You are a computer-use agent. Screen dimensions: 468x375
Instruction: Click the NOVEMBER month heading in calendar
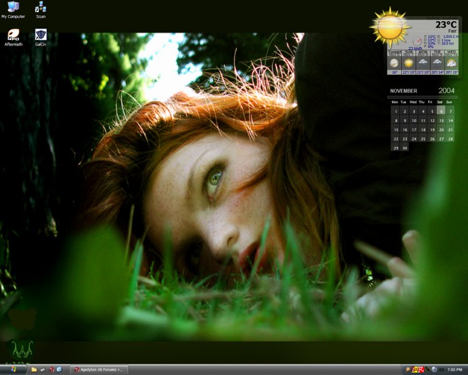tap(404, 91)
